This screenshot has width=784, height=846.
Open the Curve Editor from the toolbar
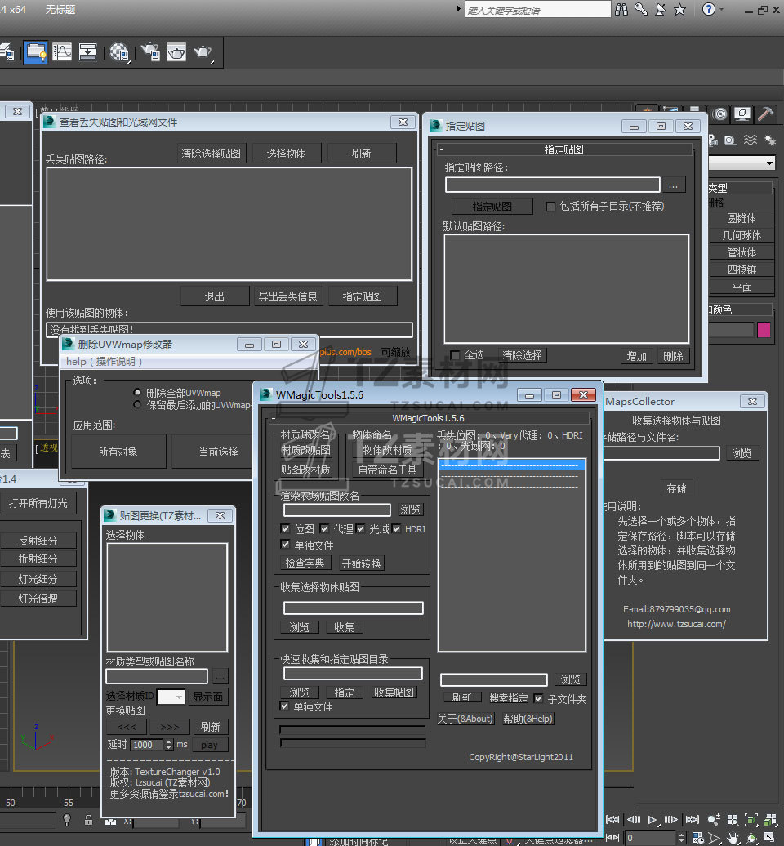pos(62,52)
